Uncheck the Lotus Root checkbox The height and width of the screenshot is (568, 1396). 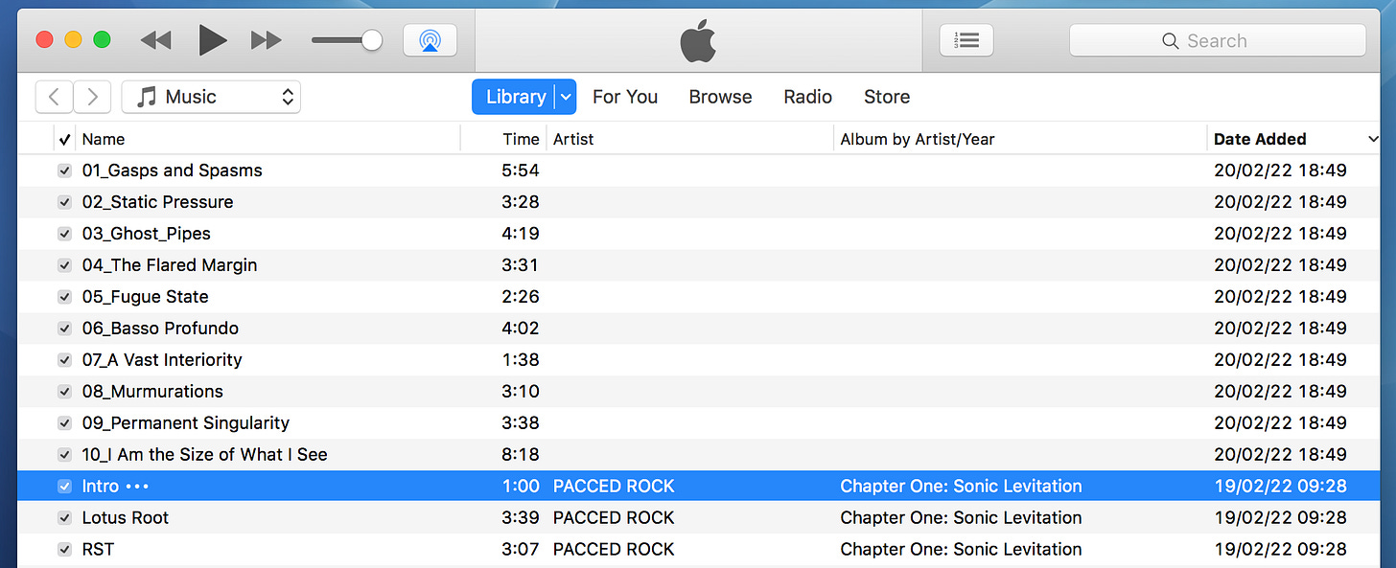(64, 518)
